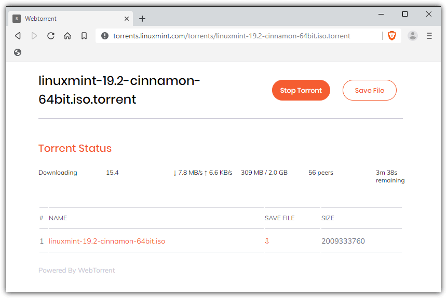This screenshot has height=298, width=447.
Task: Open the Powered By WebTorrent link
Action: [x=77, y=270]
